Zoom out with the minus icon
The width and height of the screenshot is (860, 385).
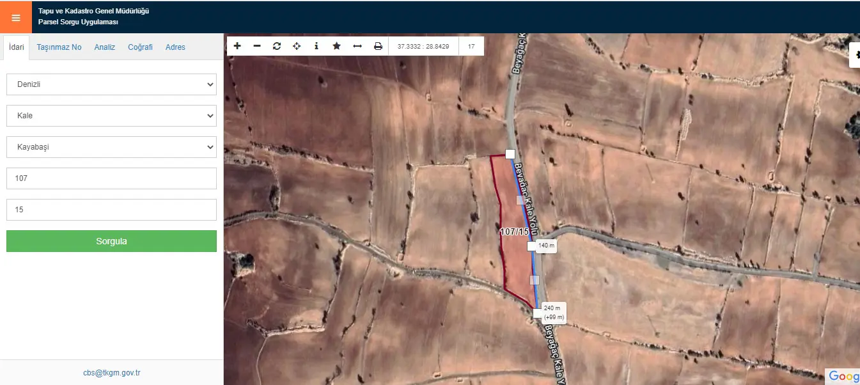257,46
